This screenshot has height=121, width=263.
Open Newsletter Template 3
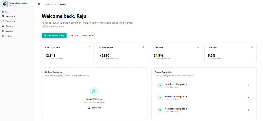point(204,110)
